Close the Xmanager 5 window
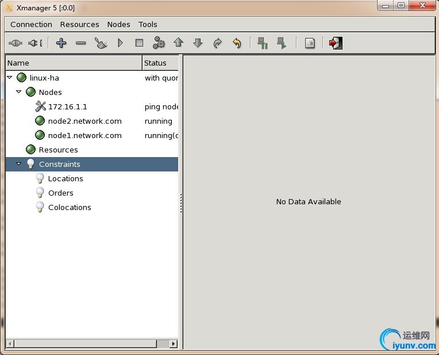 [x=422, y=5]
